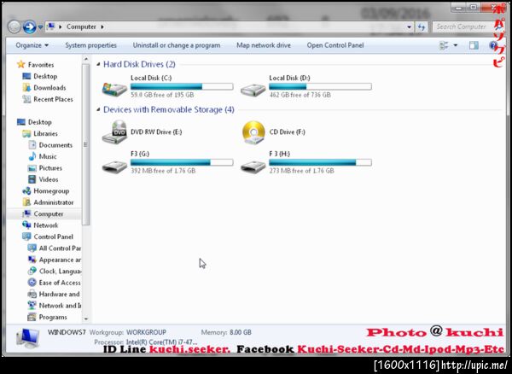The height and width of the screenshot is (374, 512).
Task: Click sidebar scrollbar up arrow
Action: pyautogui.click(x=86, y=59)
